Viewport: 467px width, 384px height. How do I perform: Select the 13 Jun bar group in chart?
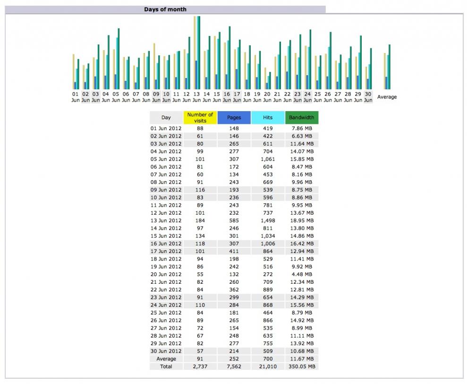196,52
